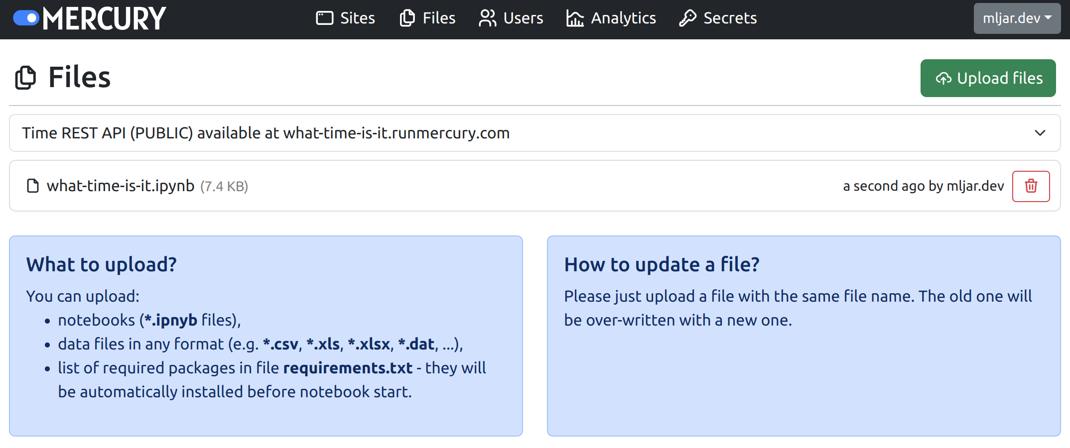Collapse the site selector chevron
The height and width of the screenshot is (448, 1070).
coord(1040,133)
